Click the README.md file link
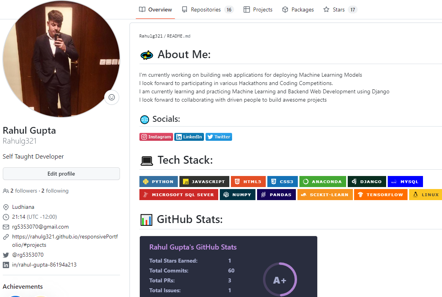This screenshot has height=297, width=442. pyautogui.click(x=179, y=36)
